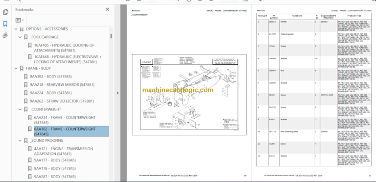Click the 'Product Type' column header
Viewport: 376px width, 182px height.
point(354,16)
